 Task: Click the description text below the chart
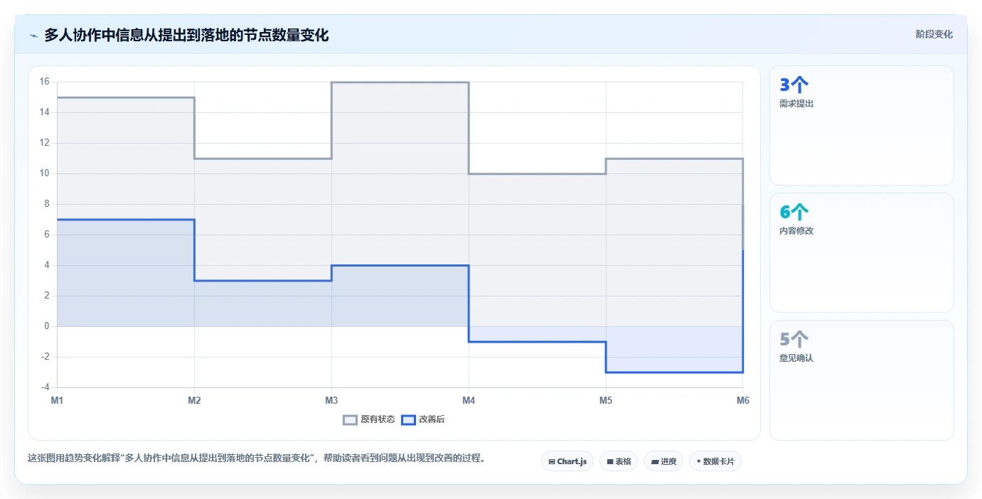(x=257, y=458)
